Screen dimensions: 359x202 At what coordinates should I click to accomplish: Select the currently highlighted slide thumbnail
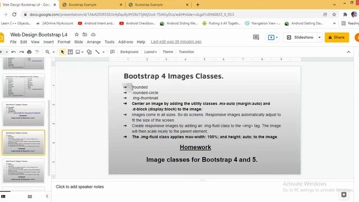click(x=24, y=143)
